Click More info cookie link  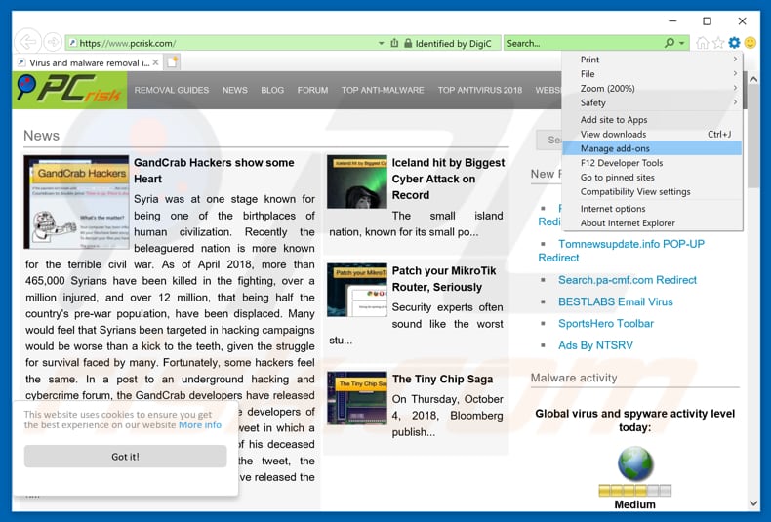[200, 424]
